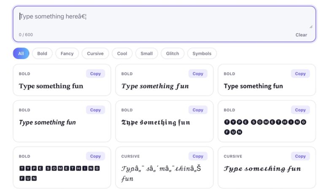Screen dimensions: 324x192
Task: Copy the black circled letters style
Action: point(300,110)
